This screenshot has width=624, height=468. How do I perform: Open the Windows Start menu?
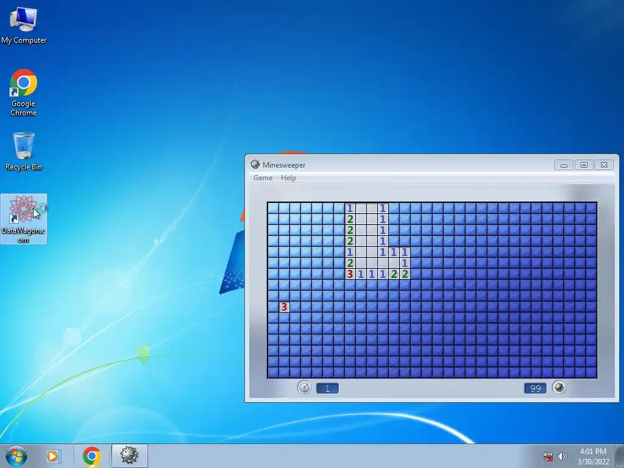tap(16, 456)
